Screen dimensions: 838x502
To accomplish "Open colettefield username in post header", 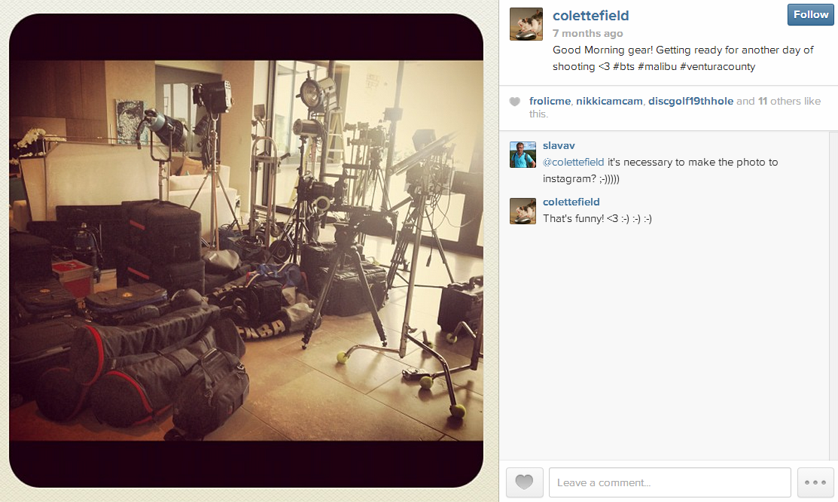I will (x=590, y=16).
